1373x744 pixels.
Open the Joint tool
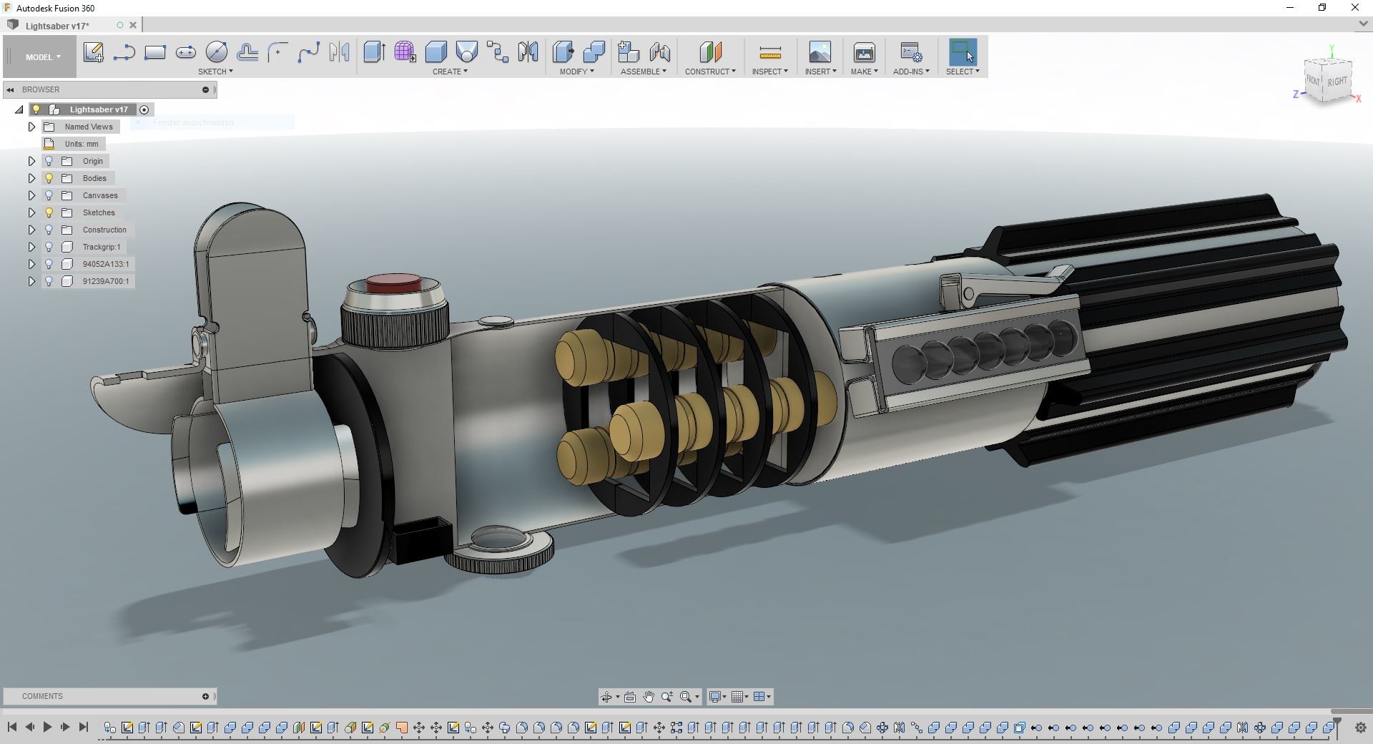click(660, 52)
